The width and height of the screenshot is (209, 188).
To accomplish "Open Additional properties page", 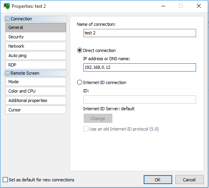I will [x=36, y=100].
